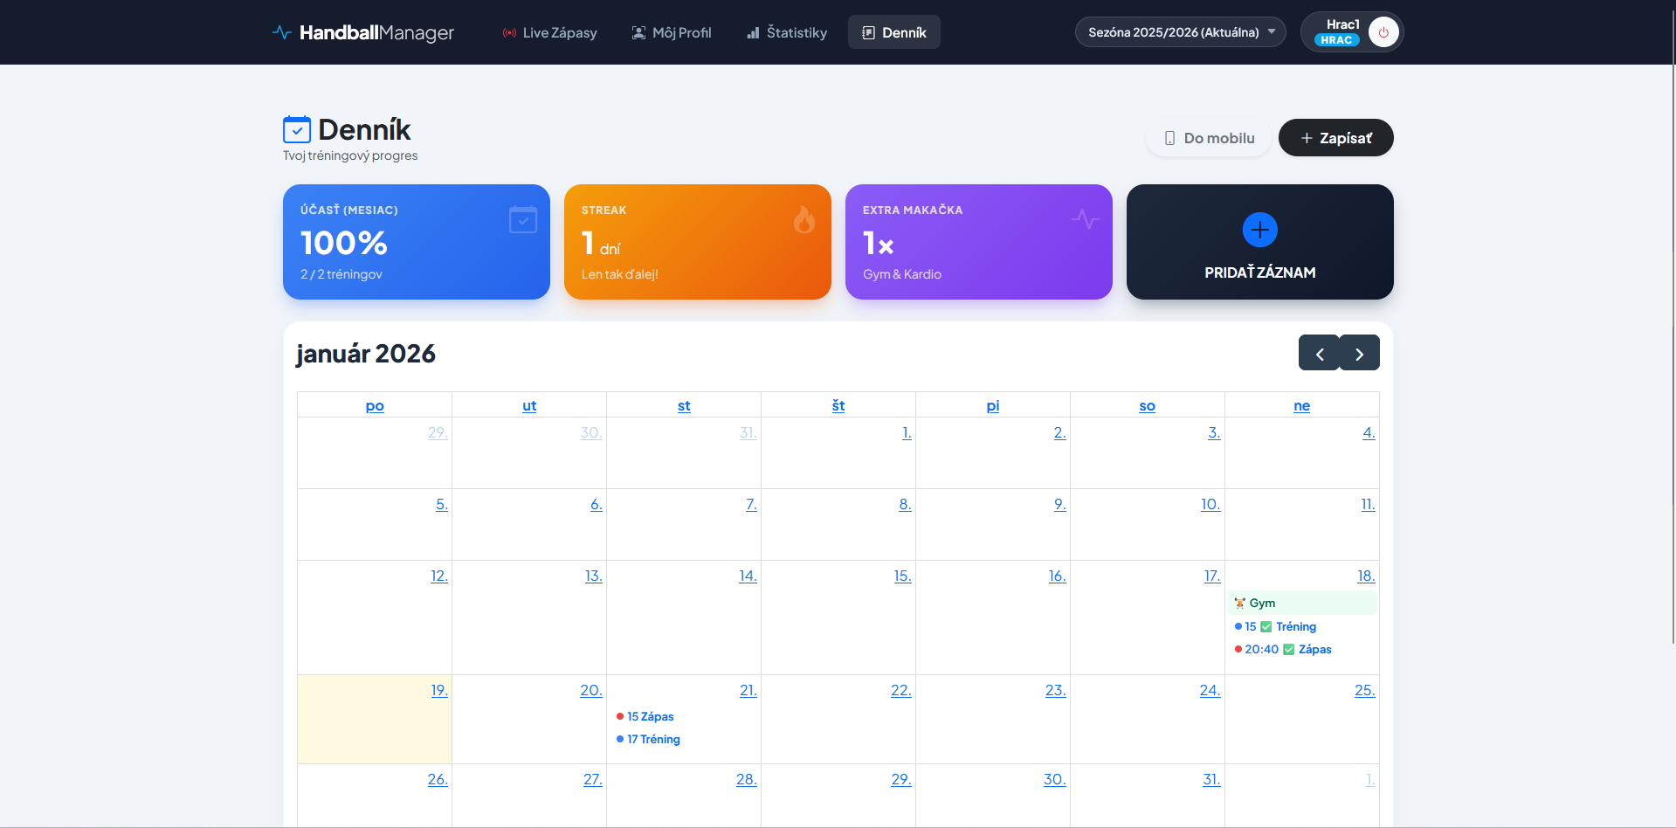Open the Live Zápasy menu item

point(549,32)
